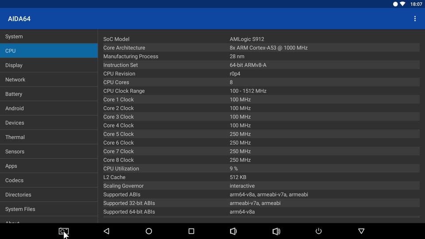Open the Network section
This screenshot has height=239, width=425.
coord(49,79)
